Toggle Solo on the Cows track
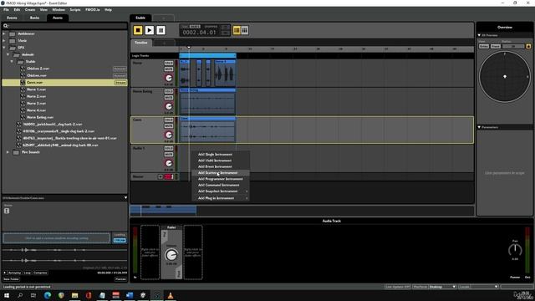535x301 pixels. pyautogui.click(x=169, y=120)
